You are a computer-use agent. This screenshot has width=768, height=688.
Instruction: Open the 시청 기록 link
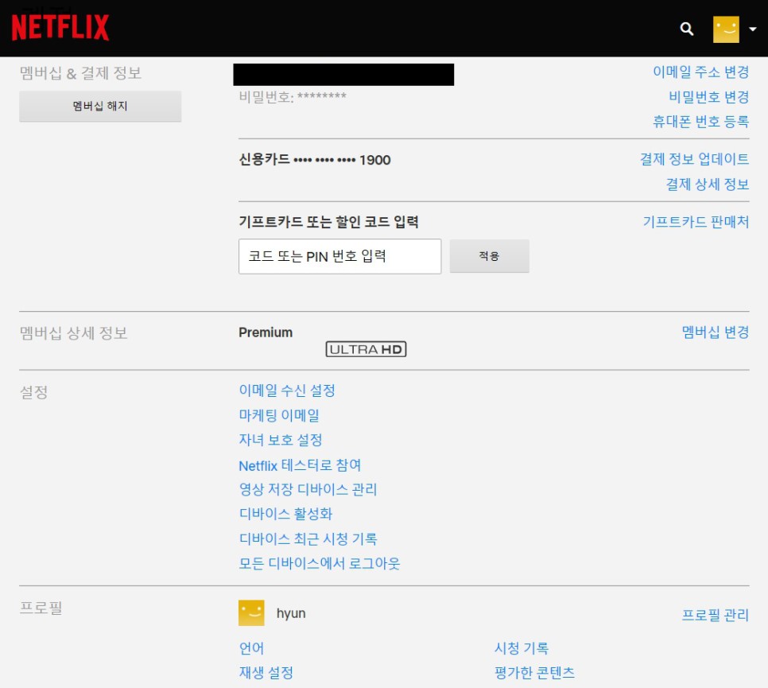522,648
